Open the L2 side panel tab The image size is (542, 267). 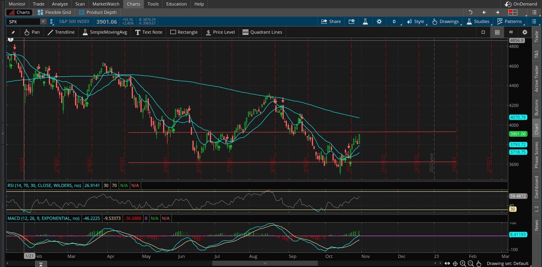537,209
